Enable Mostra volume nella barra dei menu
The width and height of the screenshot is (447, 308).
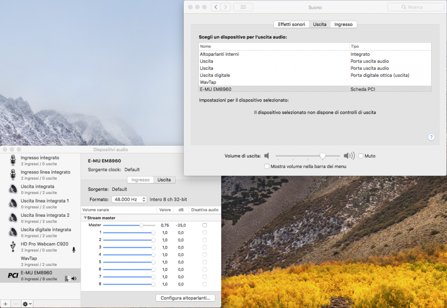coord(267,166)
